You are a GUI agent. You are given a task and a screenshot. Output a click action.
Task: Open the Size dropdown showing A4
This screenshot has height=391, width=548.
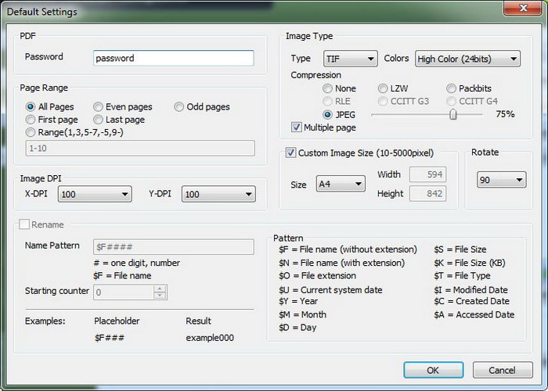pos(341,184)
